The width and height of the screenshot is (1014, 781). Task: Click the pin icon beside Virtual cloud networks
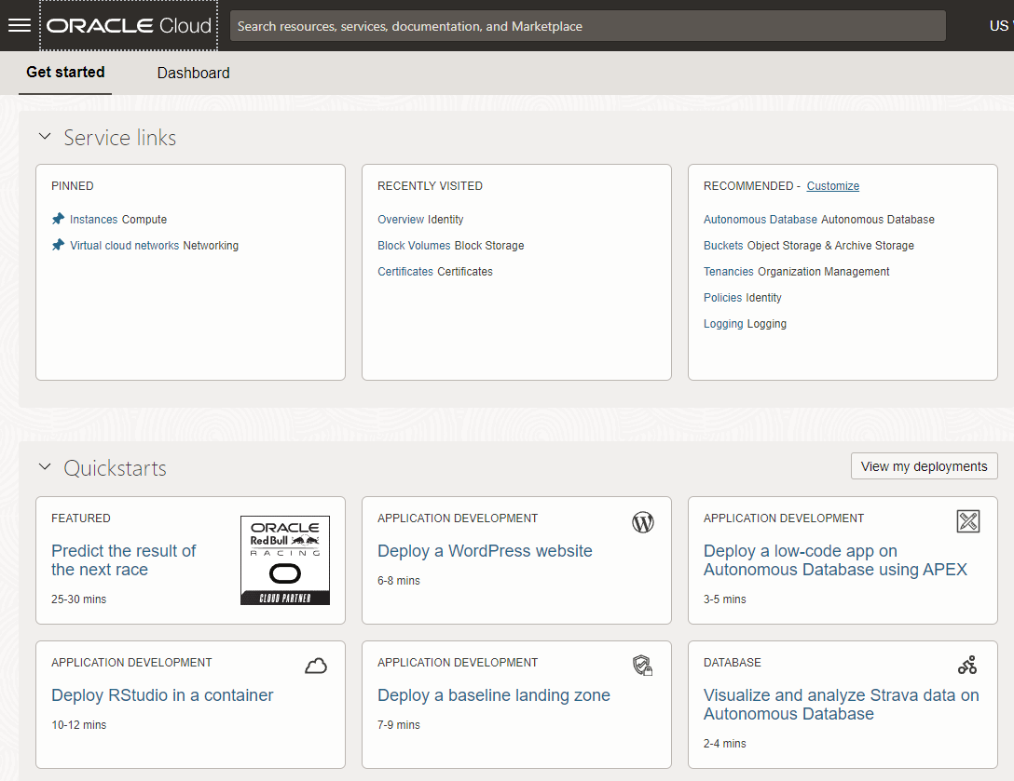pyautogui.click(x=58, y=245)
